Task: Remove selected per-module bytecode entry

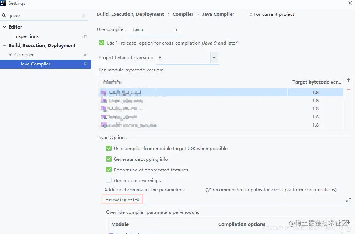Action: 348,89
